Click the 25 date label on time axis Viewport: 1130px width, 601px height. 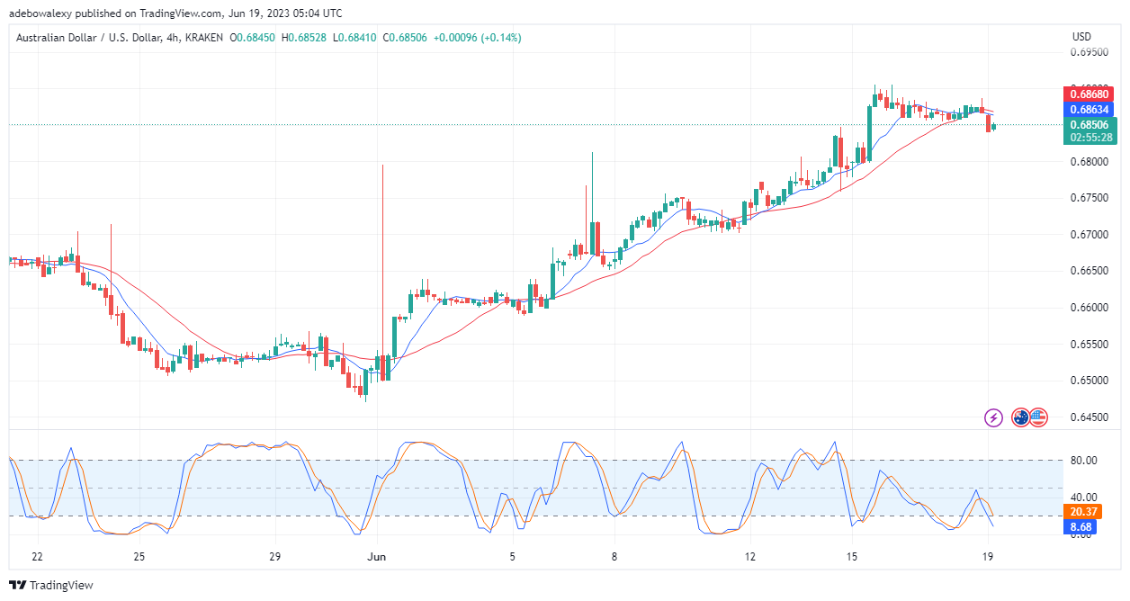(x=139, y=557)
